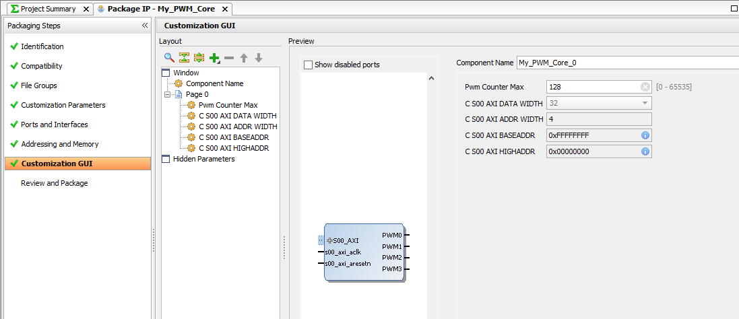Click the Component Name input field
Image resolution: width=739 pixels, height=319 pixels.
[628, 63]
